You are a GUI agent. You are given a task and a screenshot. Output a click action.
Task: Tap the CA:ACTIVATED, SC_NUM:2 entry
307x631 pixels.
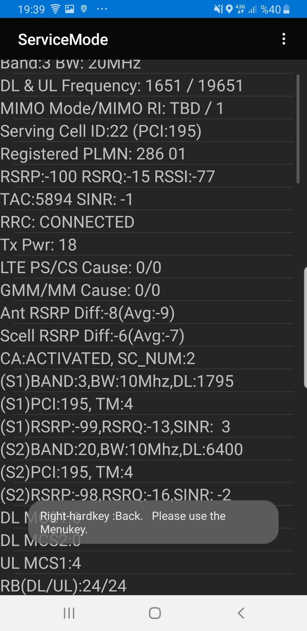(x=147, y=358)
